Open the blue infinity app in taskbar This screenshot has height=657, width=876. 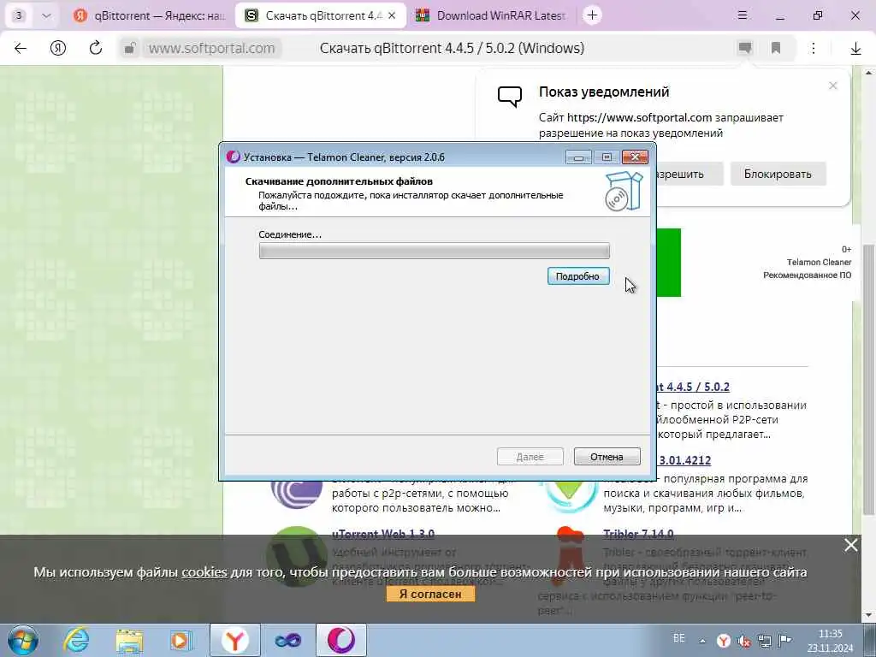pos(287,640)
